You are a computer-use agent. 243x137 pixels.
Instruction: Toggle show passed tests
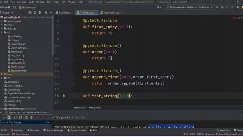coord(4,118)
